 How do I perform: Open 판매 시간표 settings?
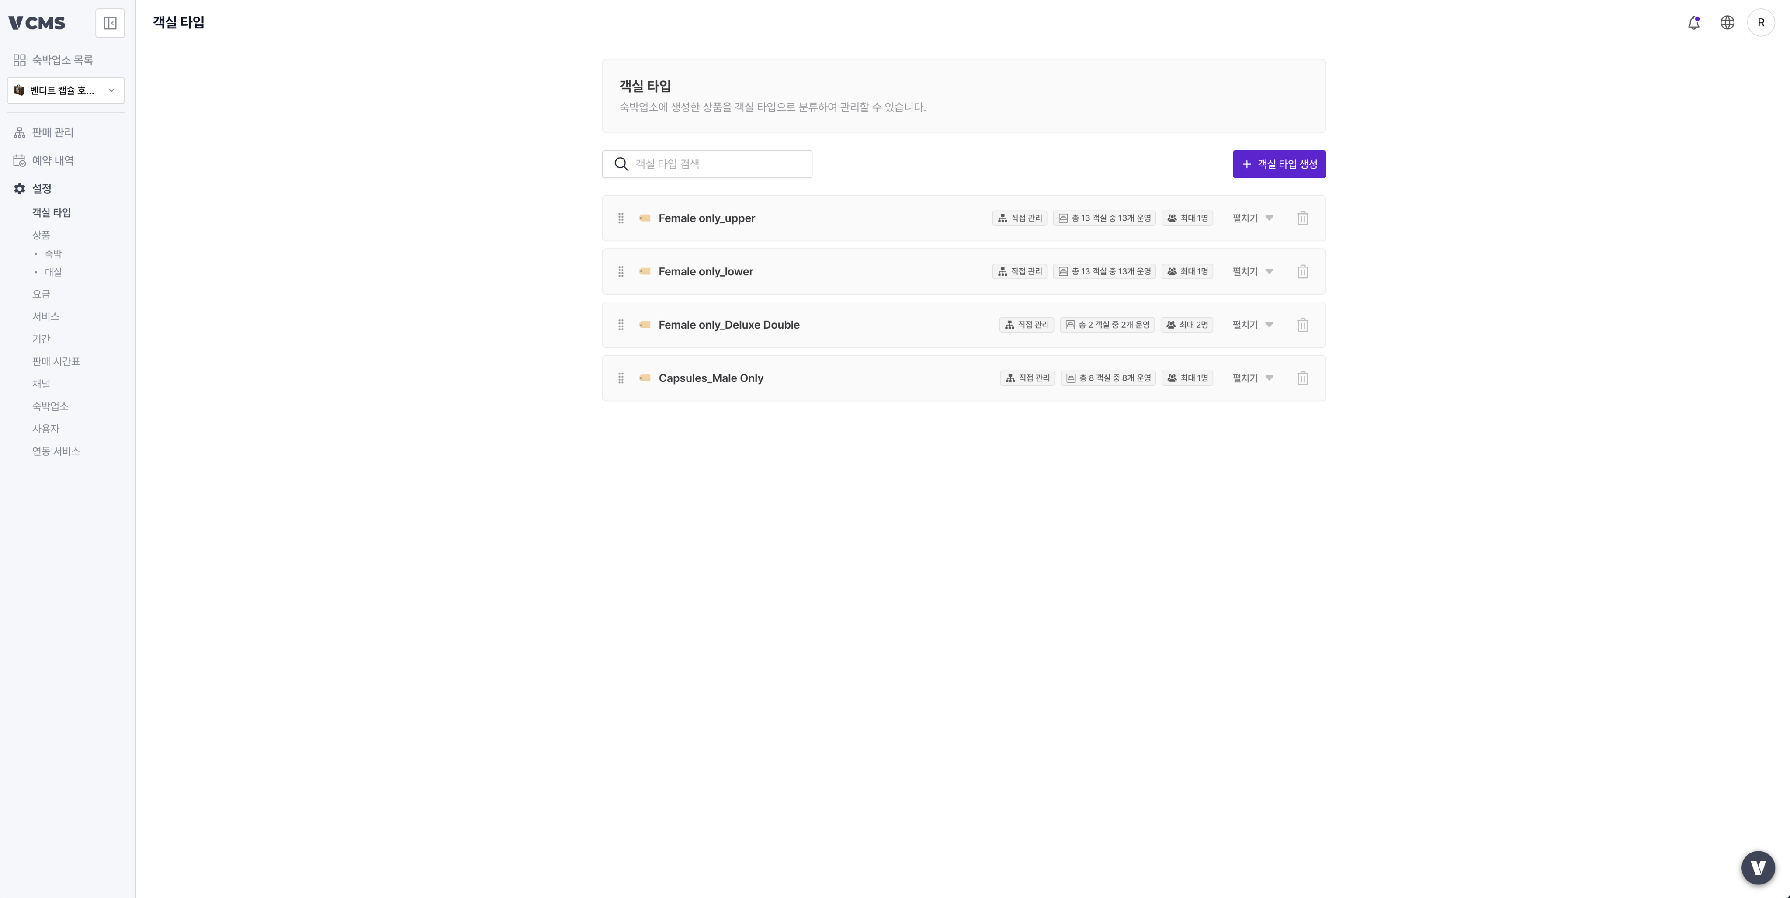(56, 361)
